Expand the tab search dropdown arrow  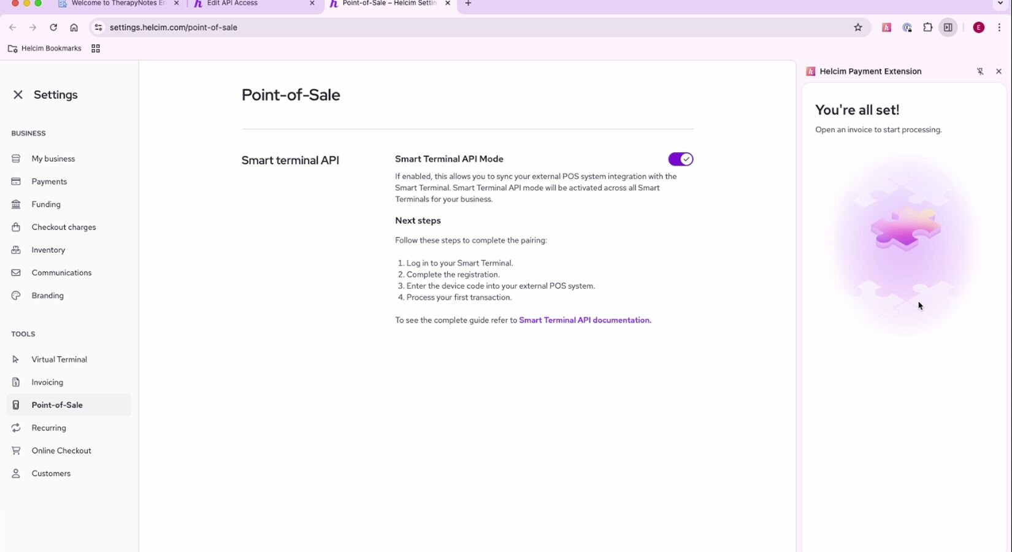pyautogui.click(x=1000, y=4)
